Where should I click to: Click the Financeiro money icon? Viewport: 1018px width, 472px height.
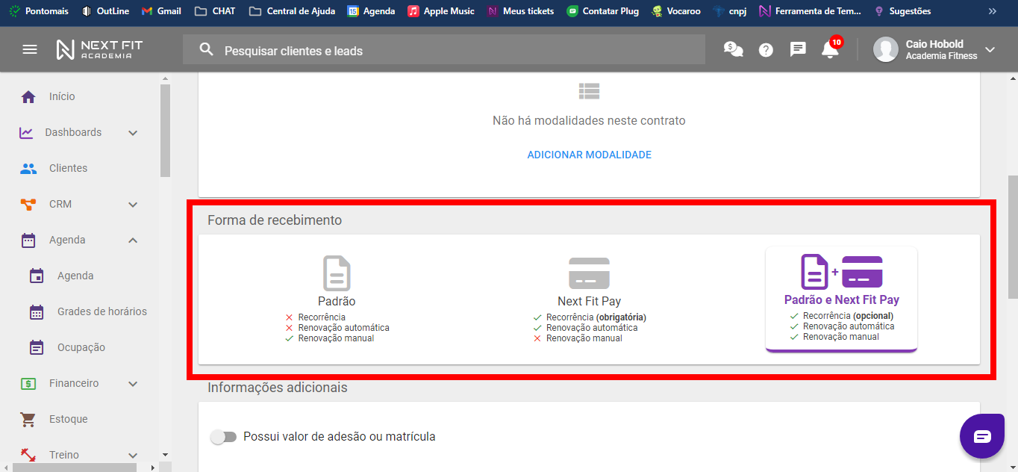click(28, 383)
